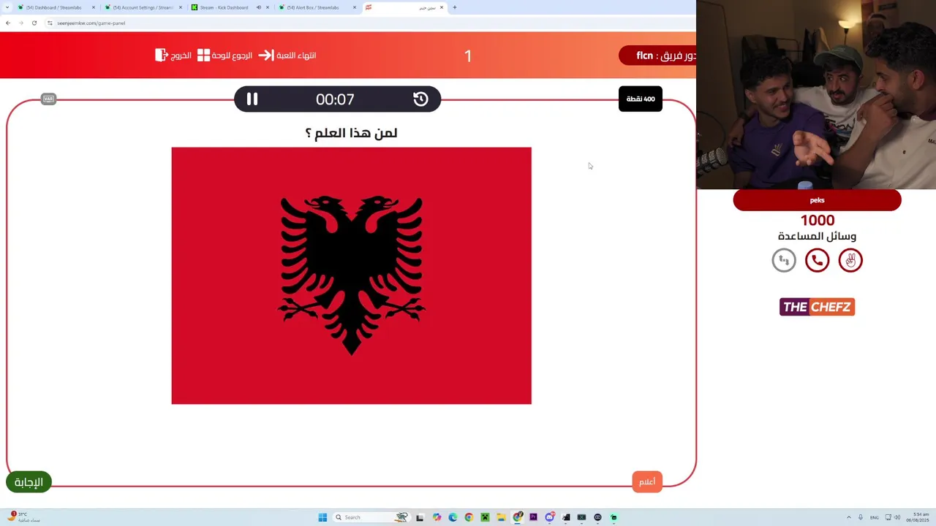
Task: Click the arrow icon for انتهاء اللعبة
Action: [266, 55]
